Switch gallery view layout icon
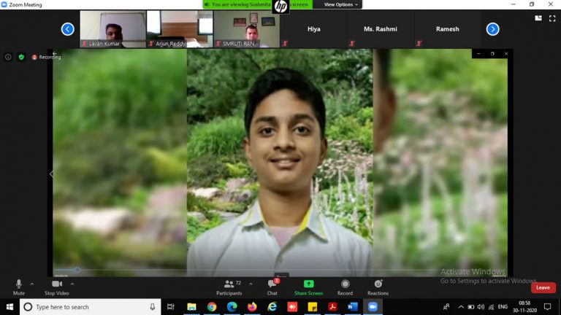The height and width of the screenshot is (315, 561). 538,17
